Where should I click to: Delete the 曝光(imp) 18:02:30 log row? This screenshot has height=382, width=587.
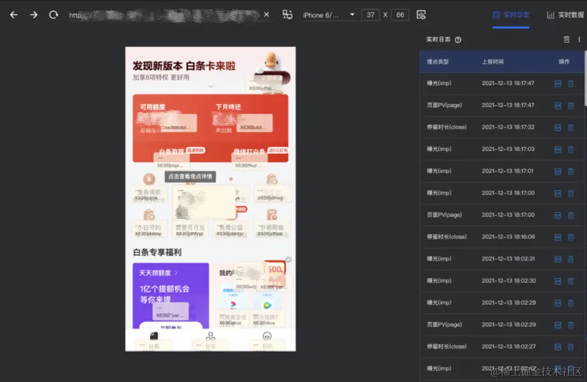tap(570, 281)
